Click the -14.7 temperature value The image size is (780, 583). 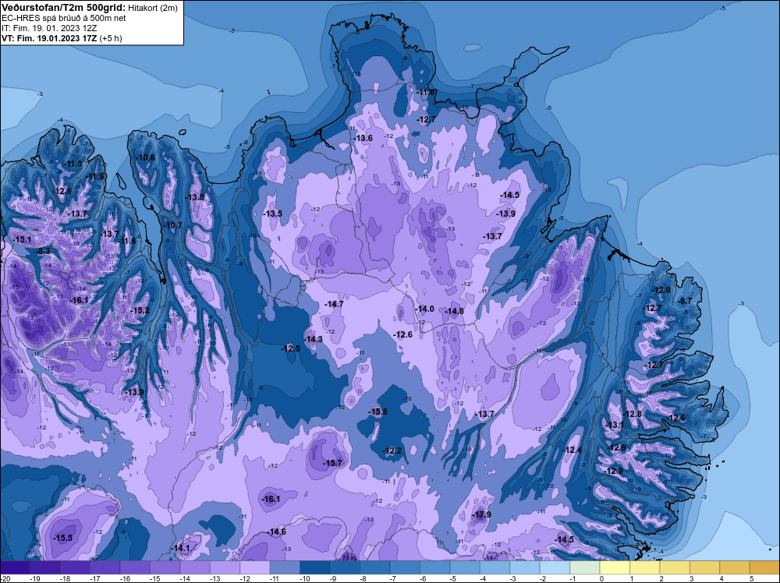[x=334, y=304]
